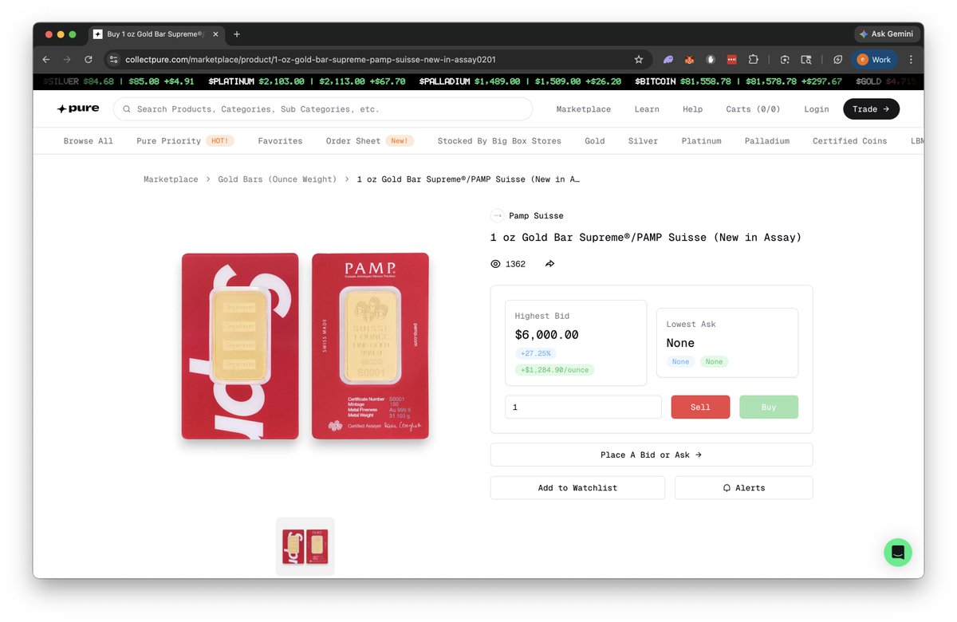Click the red extension icon in the toolbar
Screen dimensions: 957x622
pyautogui.click(x=731, y=59)
